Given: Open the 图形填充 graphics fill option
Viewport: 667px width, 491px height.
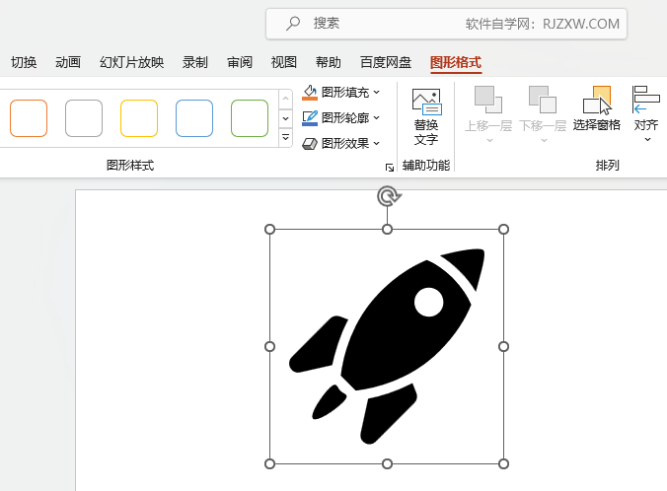Looking at the screenshot, I should tap(340, 93).
